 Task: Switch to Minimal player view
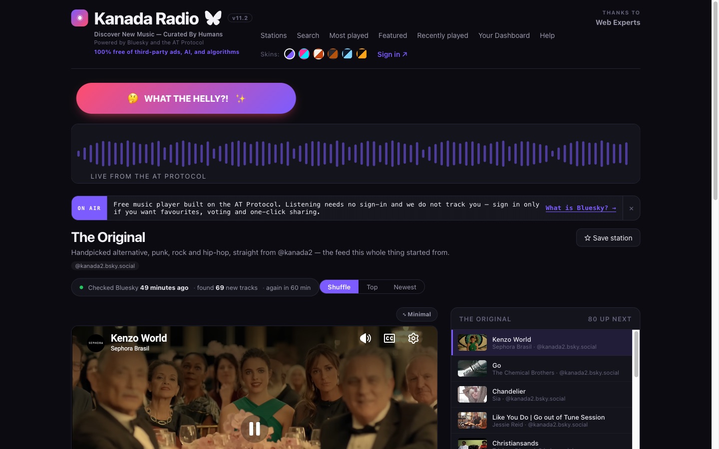[417, 314]
